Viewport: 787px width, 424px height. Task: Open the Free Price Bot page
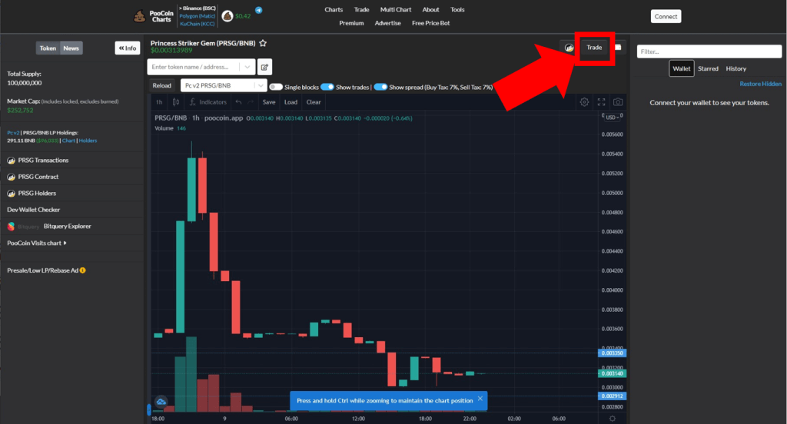pyautogui.click(x=430, y=23)
